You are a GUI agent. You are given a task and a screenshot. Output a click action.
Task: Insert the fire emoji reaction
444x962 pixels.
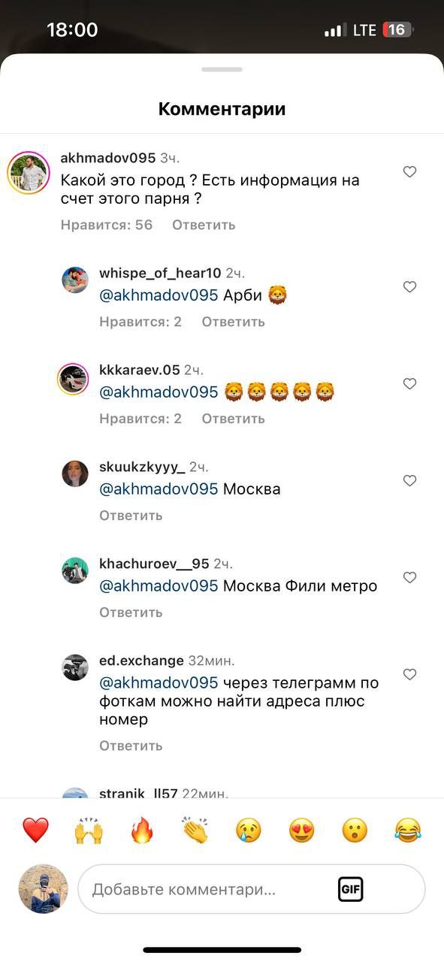(x=142, y=830)
